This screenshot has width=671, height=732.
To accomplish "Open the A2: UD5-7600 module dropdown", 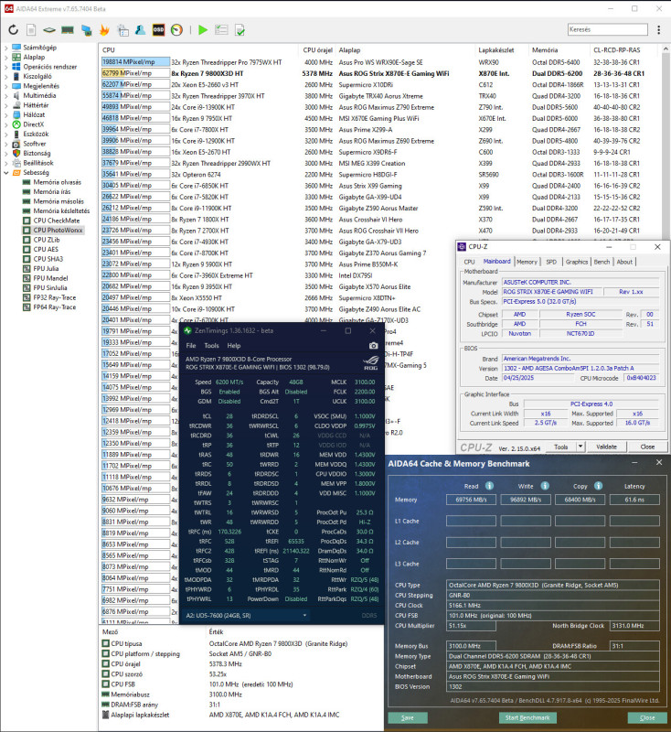I will (246, 615).
